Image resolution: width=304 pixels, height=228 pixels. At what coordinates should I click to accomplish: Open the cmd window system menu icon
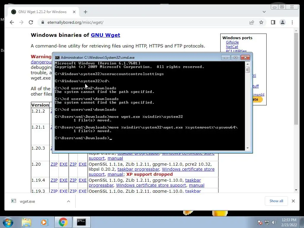coord(57,58)
